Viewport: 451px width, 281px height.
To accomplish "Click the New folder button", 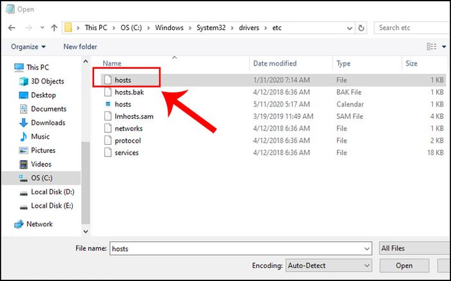I will tap(80, 47).
